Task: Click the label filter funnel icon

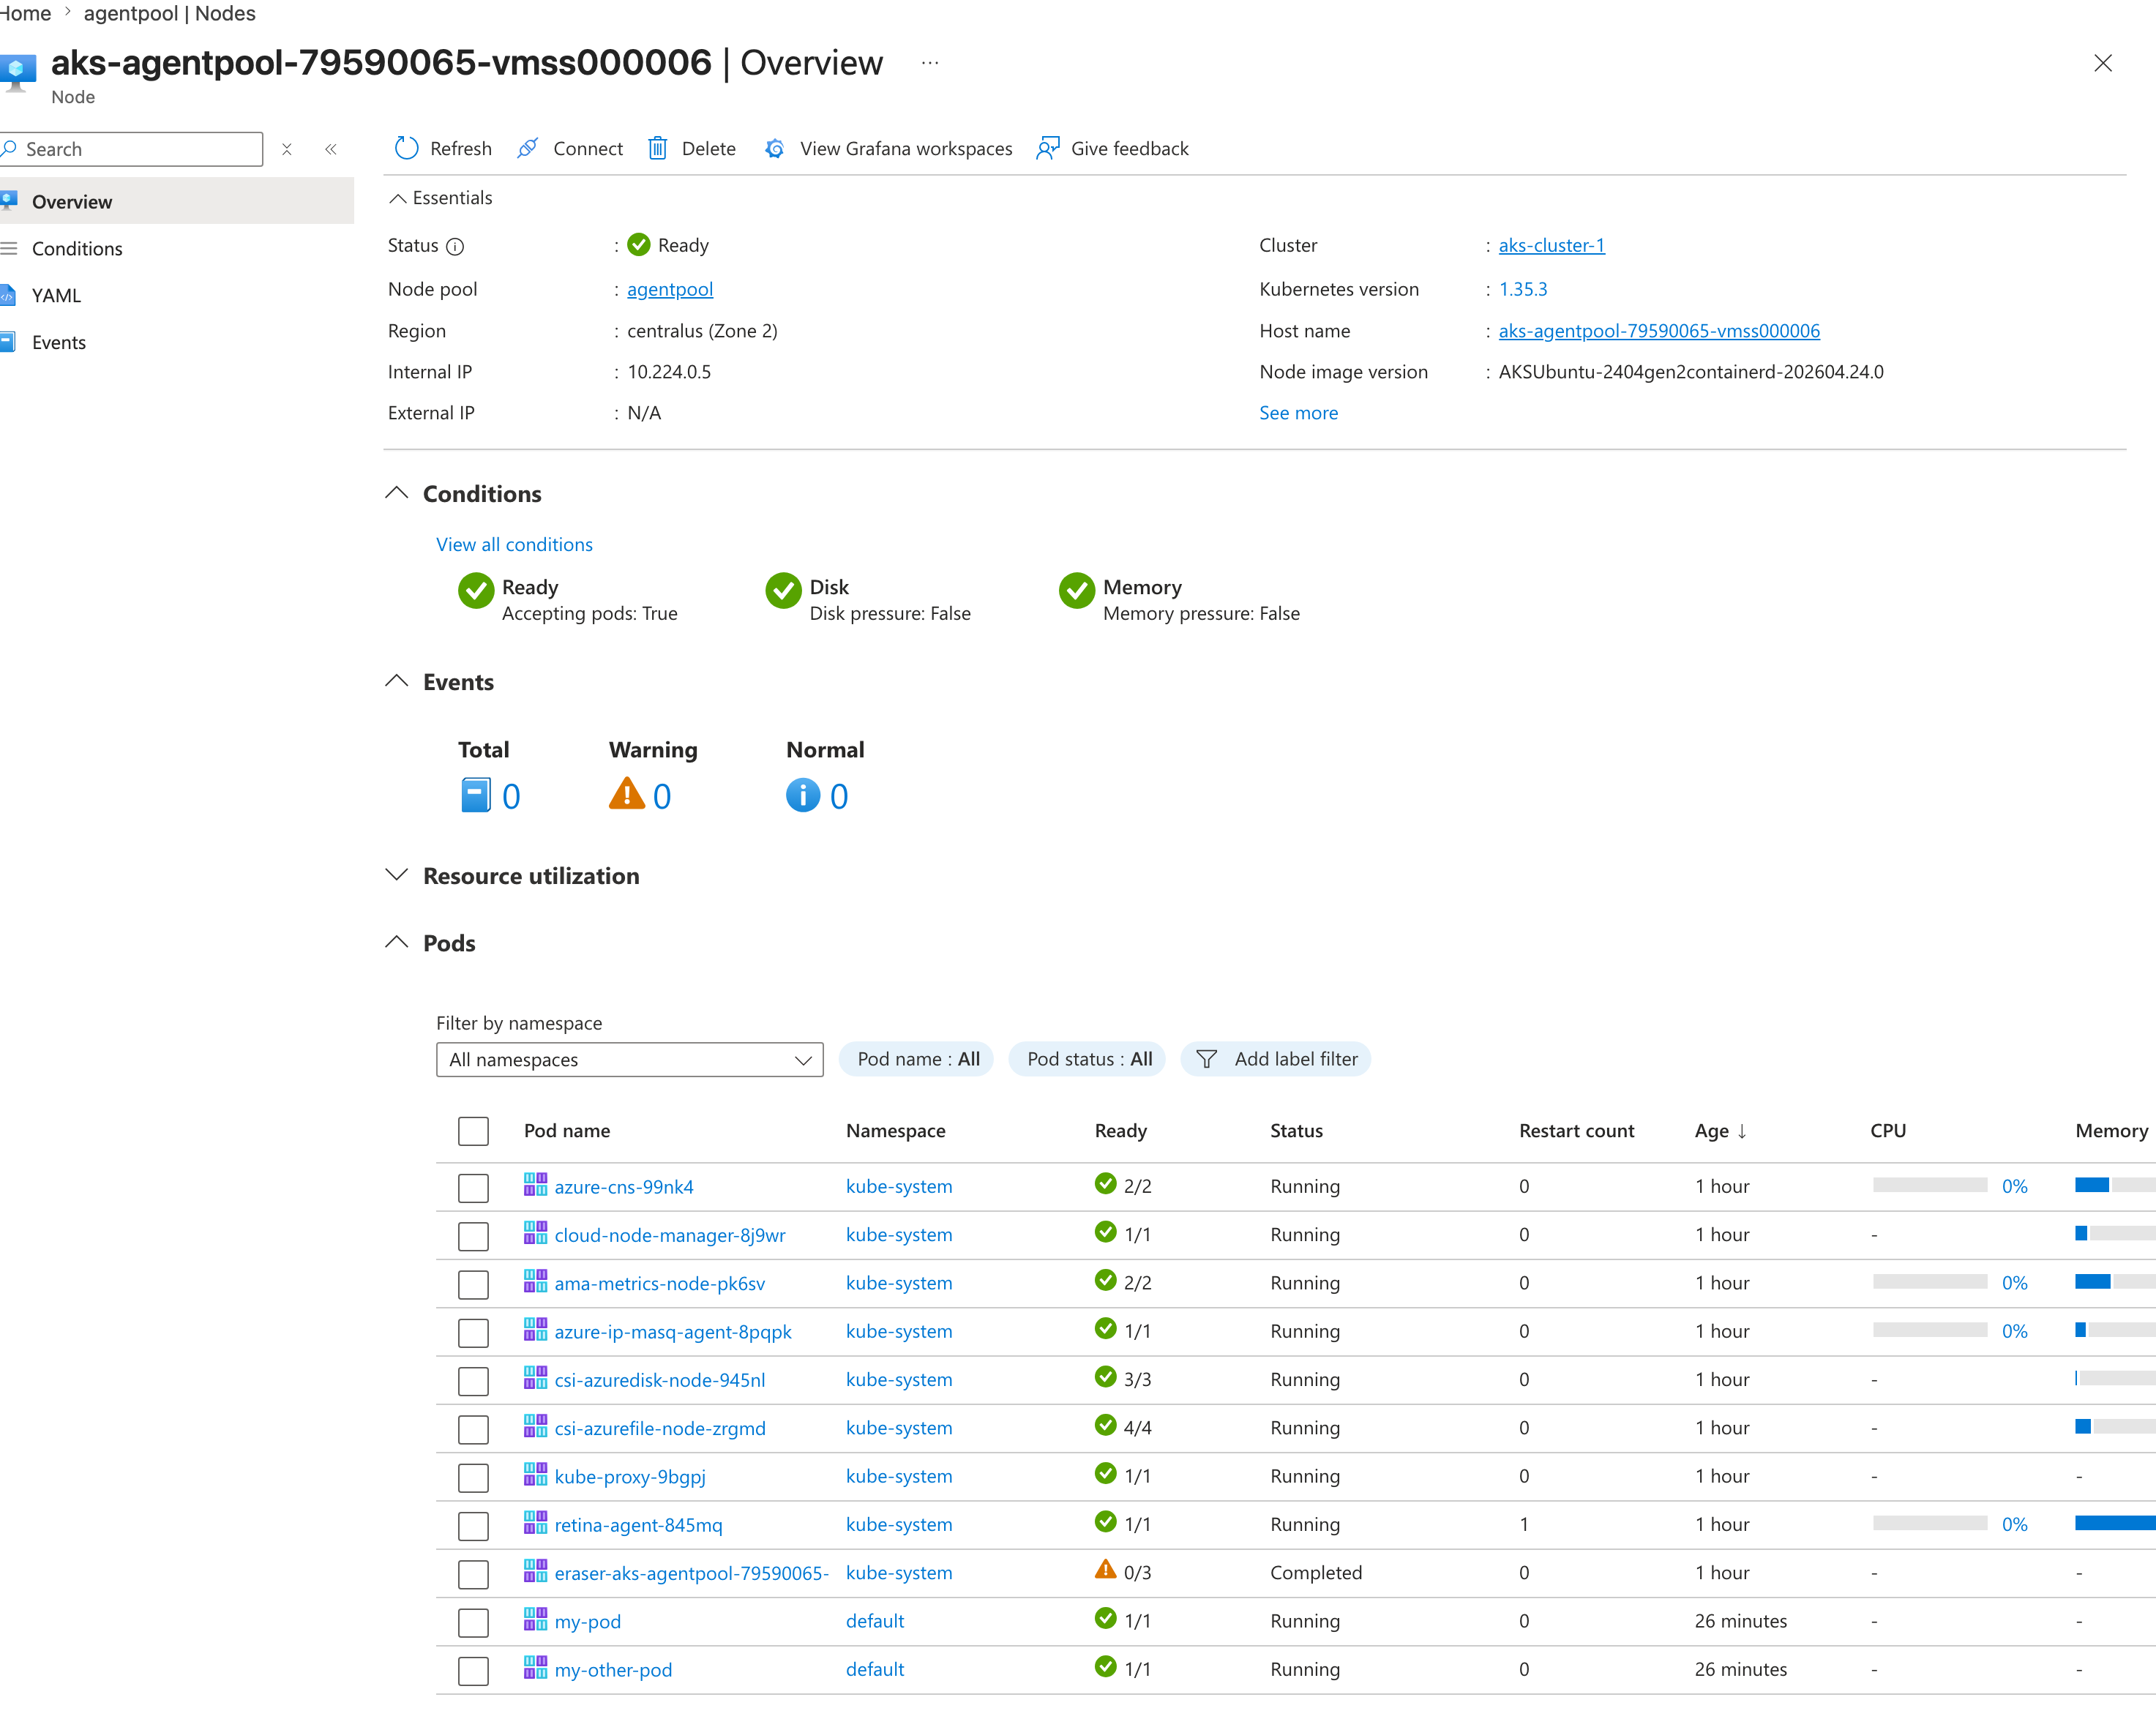Action: (1207, 1059)
